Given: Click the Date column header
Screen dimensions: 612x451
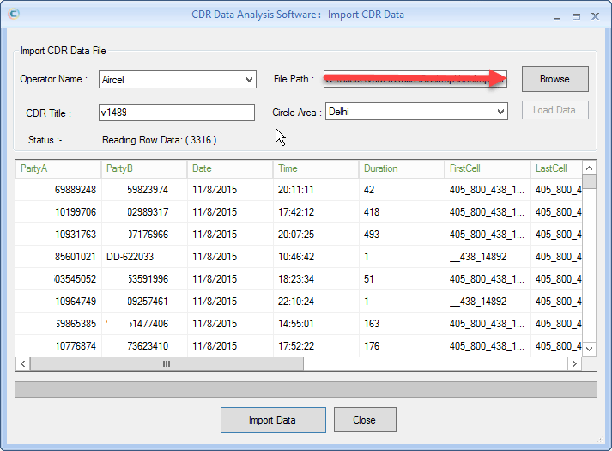Looking at the screenshot, I should pos(230,168).
